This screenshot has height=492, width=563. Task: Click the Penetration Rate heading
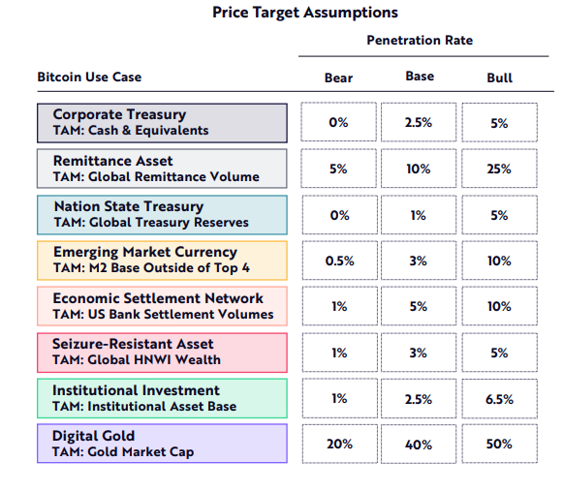coord(420,40)
